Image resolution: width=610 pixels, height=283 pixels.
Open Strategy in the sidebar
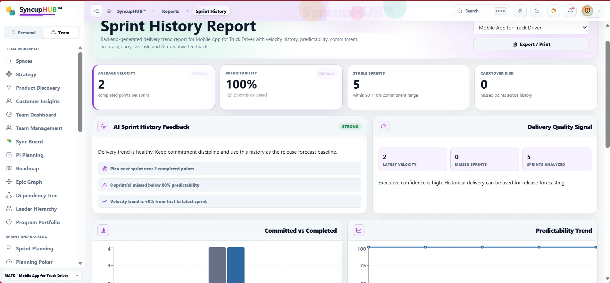tap(26, 74)
